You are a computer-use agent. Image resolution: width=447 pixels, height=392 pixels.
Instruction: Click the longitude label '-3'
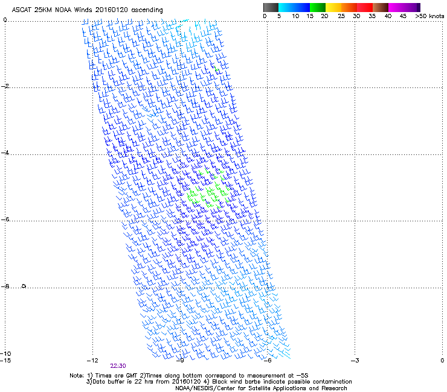point(355,361)
